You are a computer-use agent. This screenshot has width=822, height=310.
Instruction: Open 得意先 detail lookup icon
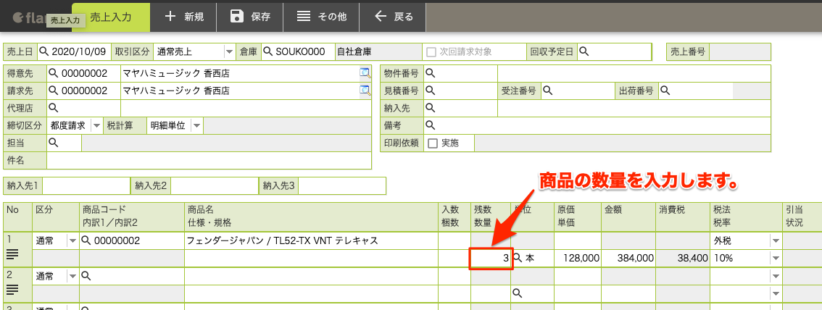click(365, 73)
